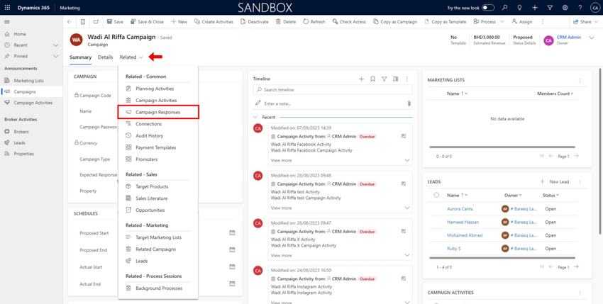Open the search magnifier in header
The height and width of the screenshot is (304, 603).
point(505,8)
